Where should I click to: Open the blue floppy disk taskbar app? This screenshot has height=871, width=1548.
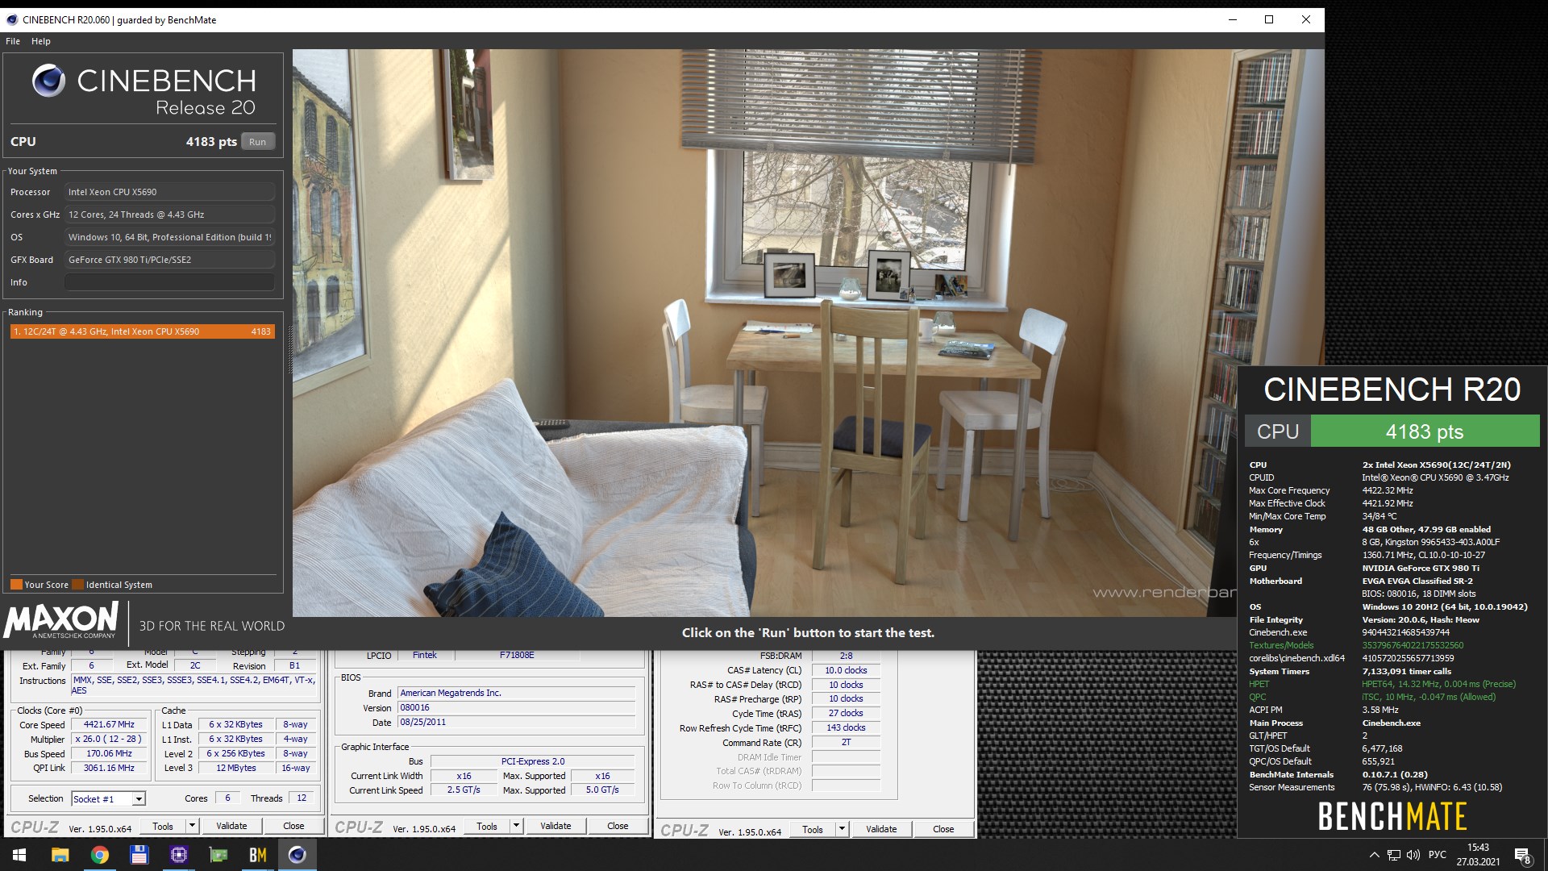[x=139, y=855]
